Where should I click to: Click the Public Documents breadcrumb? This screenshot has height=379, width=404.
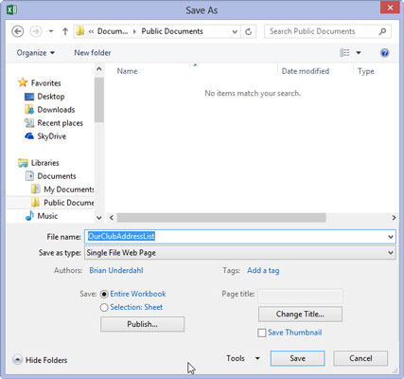(172, 31)
